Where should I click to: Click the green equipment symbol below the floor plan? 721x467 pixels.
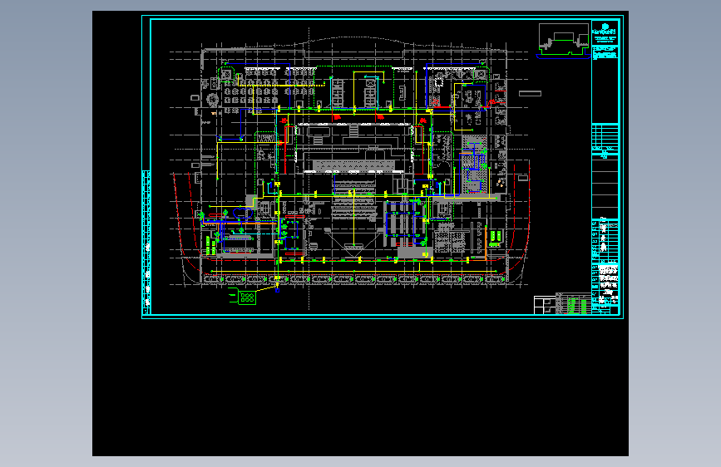click(x=243, y=297)
